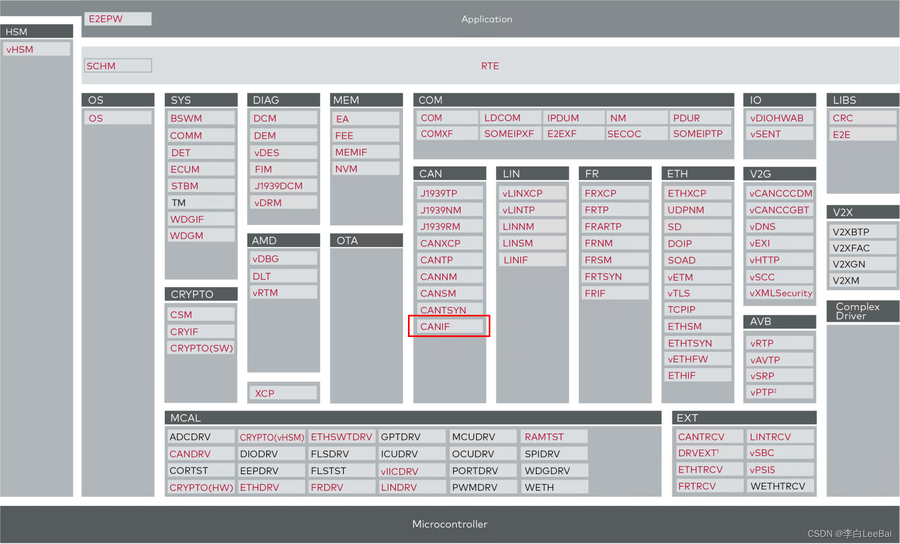Expand the MCAL section header
This screenshot has width=900, height=544.
click(412, 417)
